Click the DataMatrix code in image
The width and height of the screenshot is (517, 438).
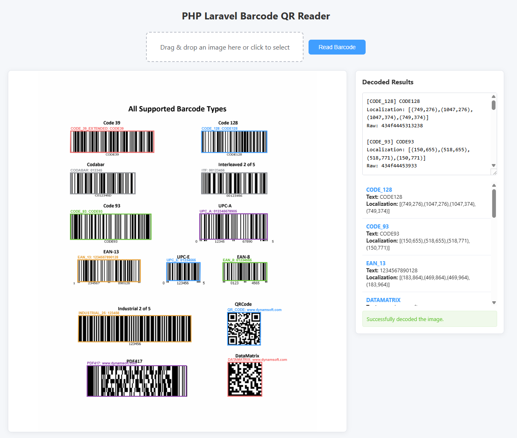[x=245, y=379]
